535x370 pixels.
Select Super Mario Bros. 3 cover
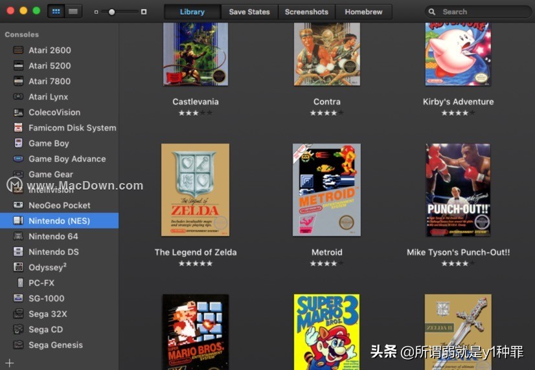tap(327, 332)
